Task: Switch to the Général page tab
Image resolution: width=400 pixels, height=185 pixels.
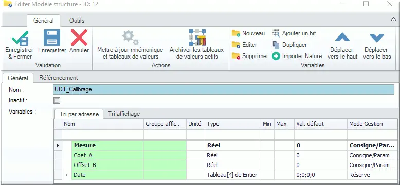Action: (18, 78)
